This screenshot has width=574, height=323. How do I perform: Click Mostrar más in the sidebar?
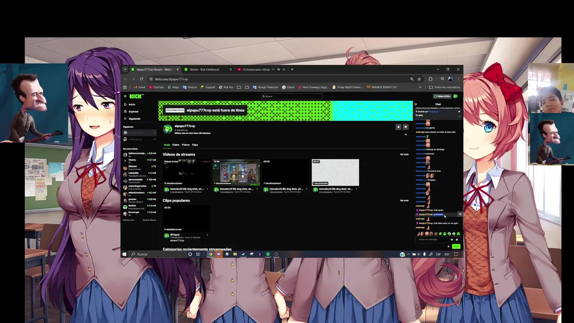(x=129, y=220)
